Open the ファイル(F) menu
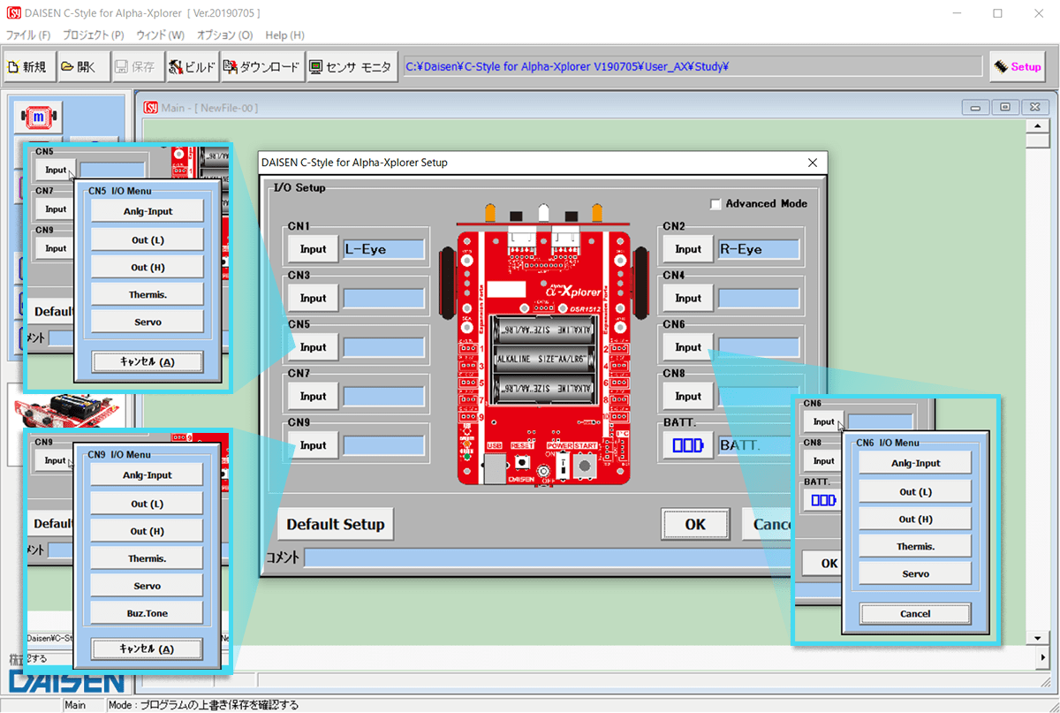This screenshot has height=713, width=1060. point(28,35)
